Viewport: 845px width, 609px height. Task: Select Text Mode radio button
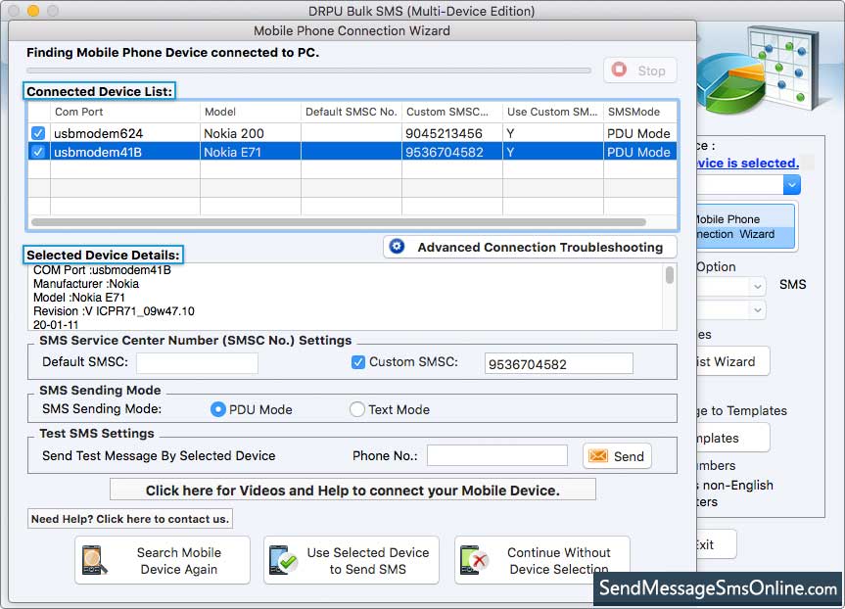pyautogui.click(x=356, y=409)
